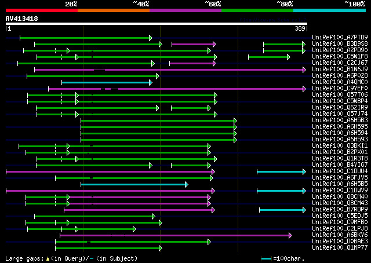The width and height of the screenshot is (371, 263).
Task: Click the UniRef100_Q8CM43 label
Action: pyautogui.click(x=340, y=203)
